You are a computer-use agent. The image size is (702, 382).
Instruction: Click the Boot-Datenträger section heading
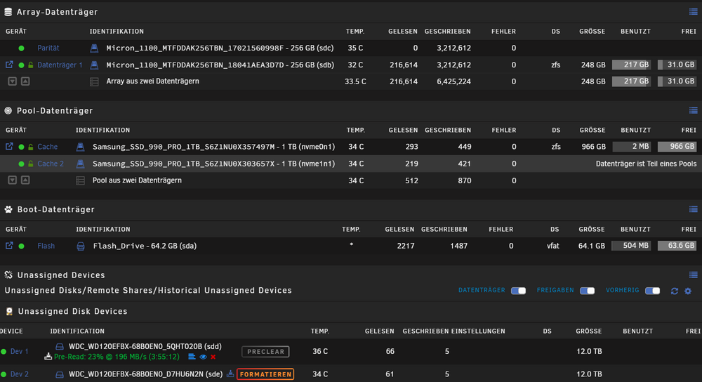pyautogui.click(x=55, y=209)
